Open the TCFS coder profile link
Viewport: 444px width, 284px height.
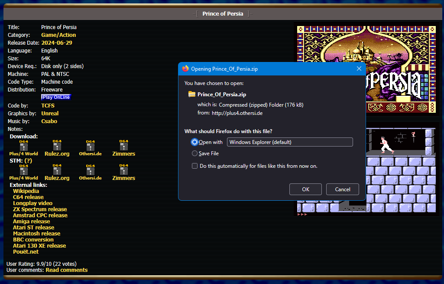pos(48,105)
